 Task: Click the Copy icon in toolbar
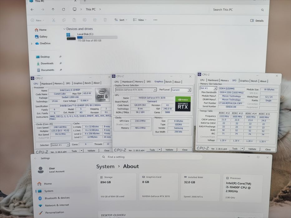point(64,20)
